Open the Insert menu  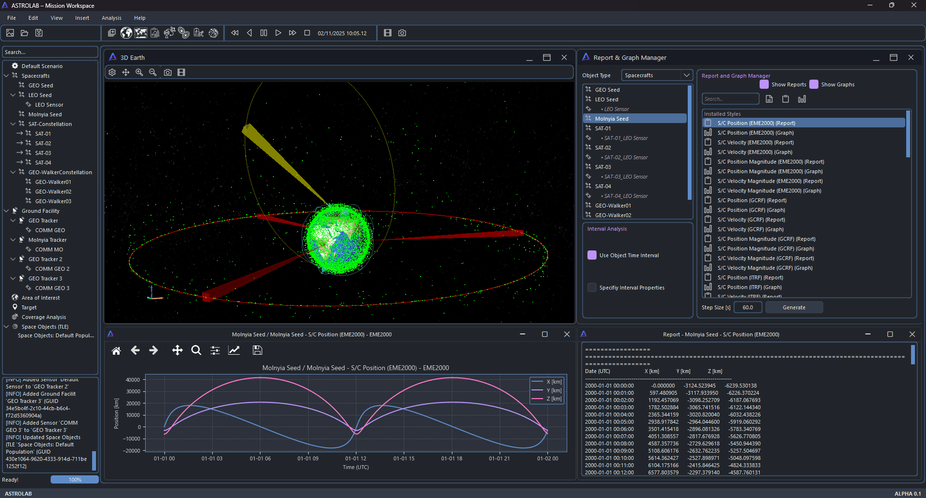(82, 18)
